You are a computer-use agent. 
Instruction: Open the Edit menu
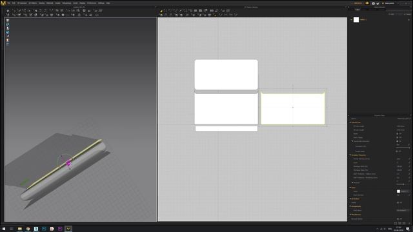14,3
